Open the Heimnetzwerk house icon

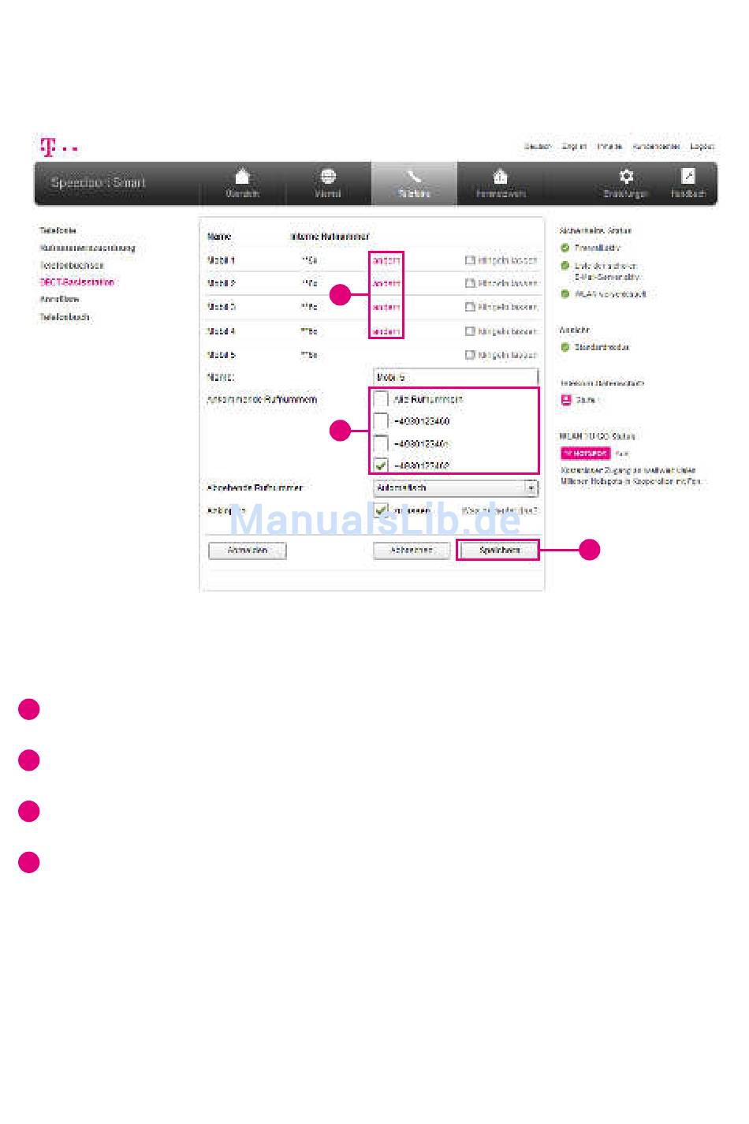pos(500,176)
